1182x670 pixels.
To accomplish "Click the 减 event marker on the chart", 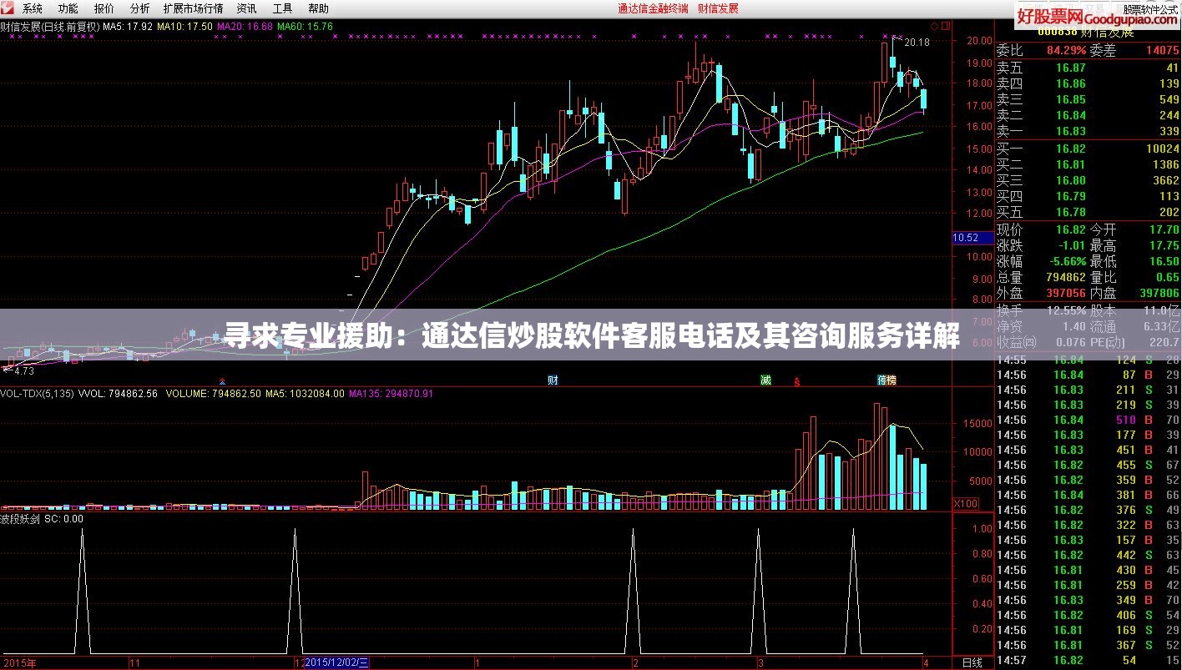I will (765, 380).
